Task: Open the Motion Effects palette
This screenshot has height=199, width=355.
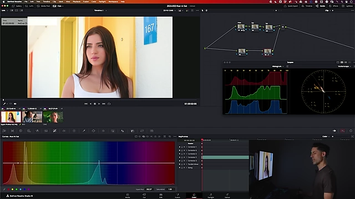Action: tap(46, 131)
